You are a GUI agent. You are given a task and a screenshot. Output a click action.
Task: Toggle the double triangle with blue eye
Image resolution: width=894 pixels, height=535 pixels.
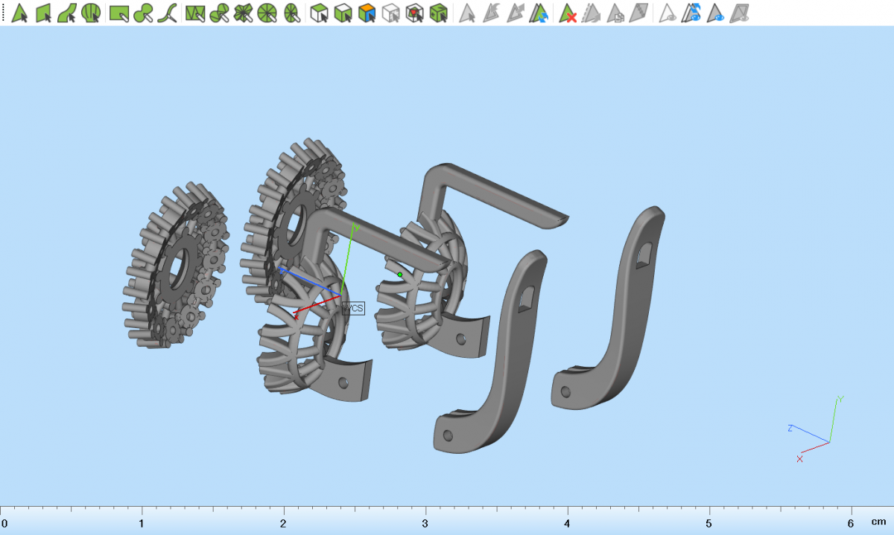(x=692, y=13)
